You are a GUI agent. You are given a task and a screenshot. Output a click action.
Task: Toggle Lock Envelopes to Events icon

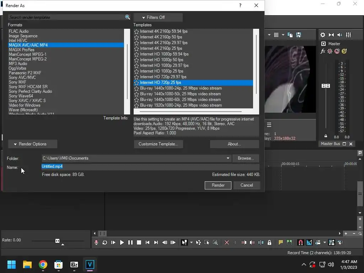pos(332,242)
